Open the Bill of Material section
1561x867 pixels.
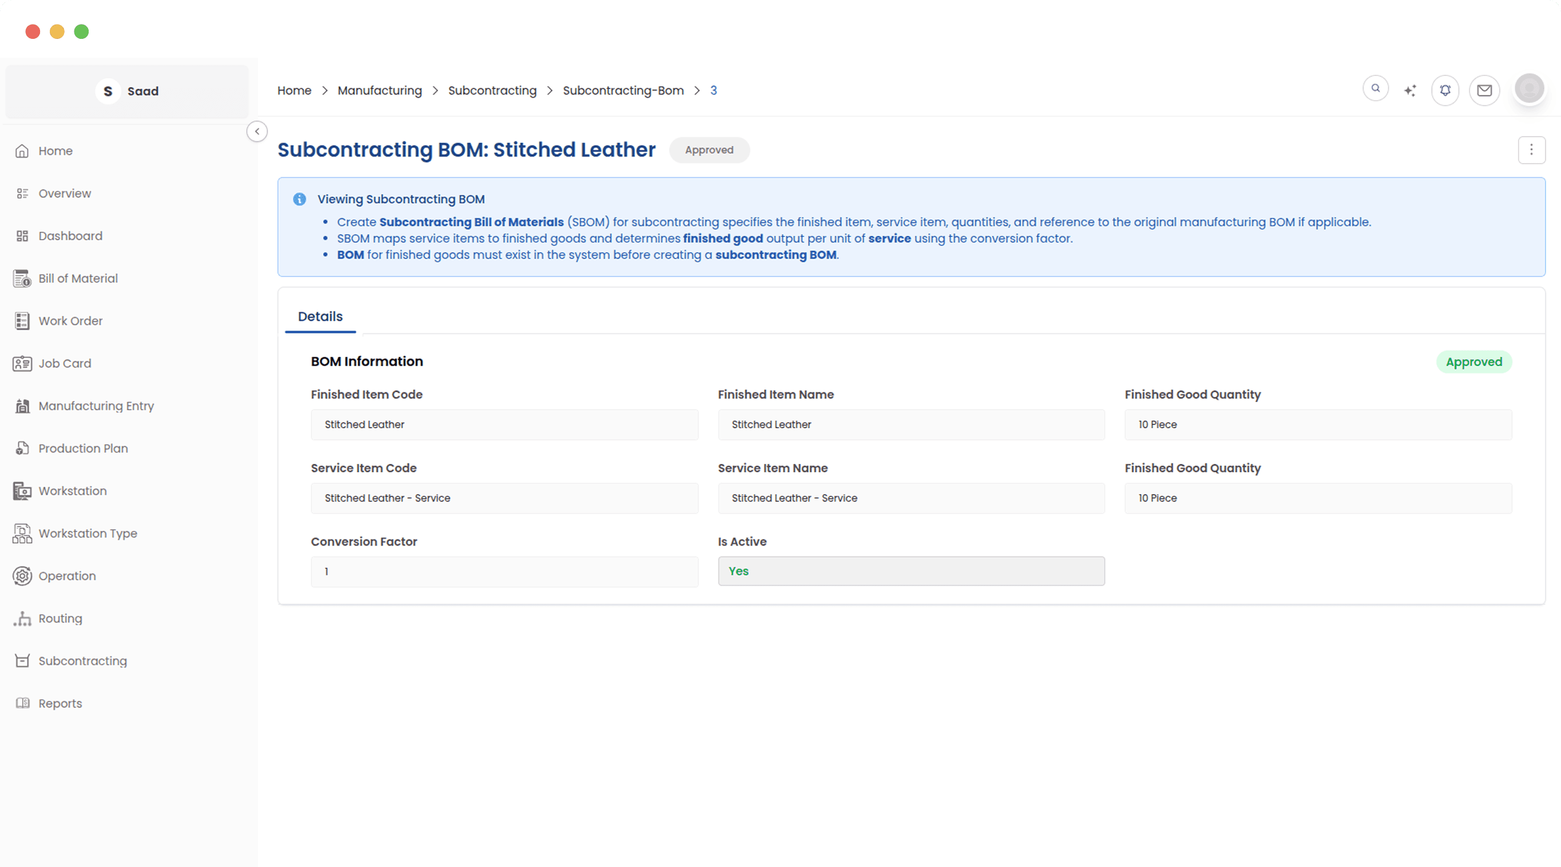[78, 278]
